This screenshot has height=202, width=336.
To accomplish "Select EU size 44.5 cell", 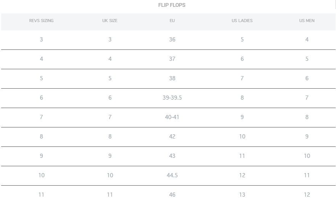I will point(172,175).
